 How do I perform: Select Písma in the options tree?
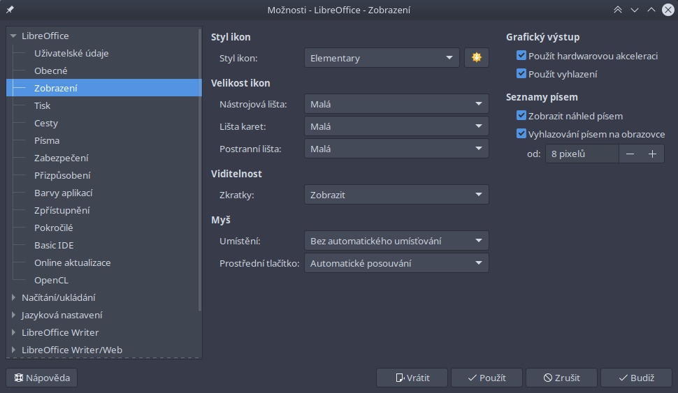click(x=47, y=140)
